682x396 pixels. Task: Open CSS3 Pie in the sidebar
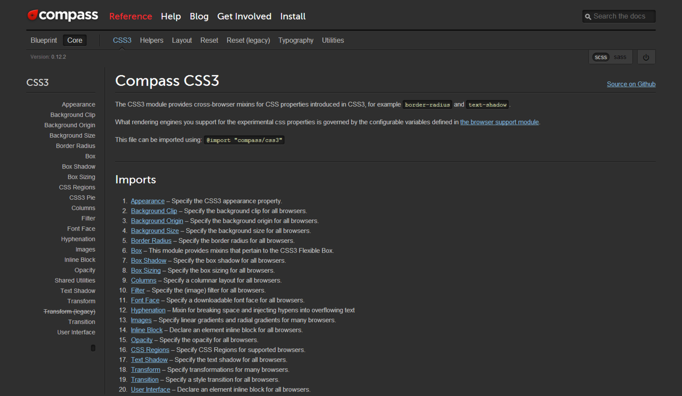[82, 198]
